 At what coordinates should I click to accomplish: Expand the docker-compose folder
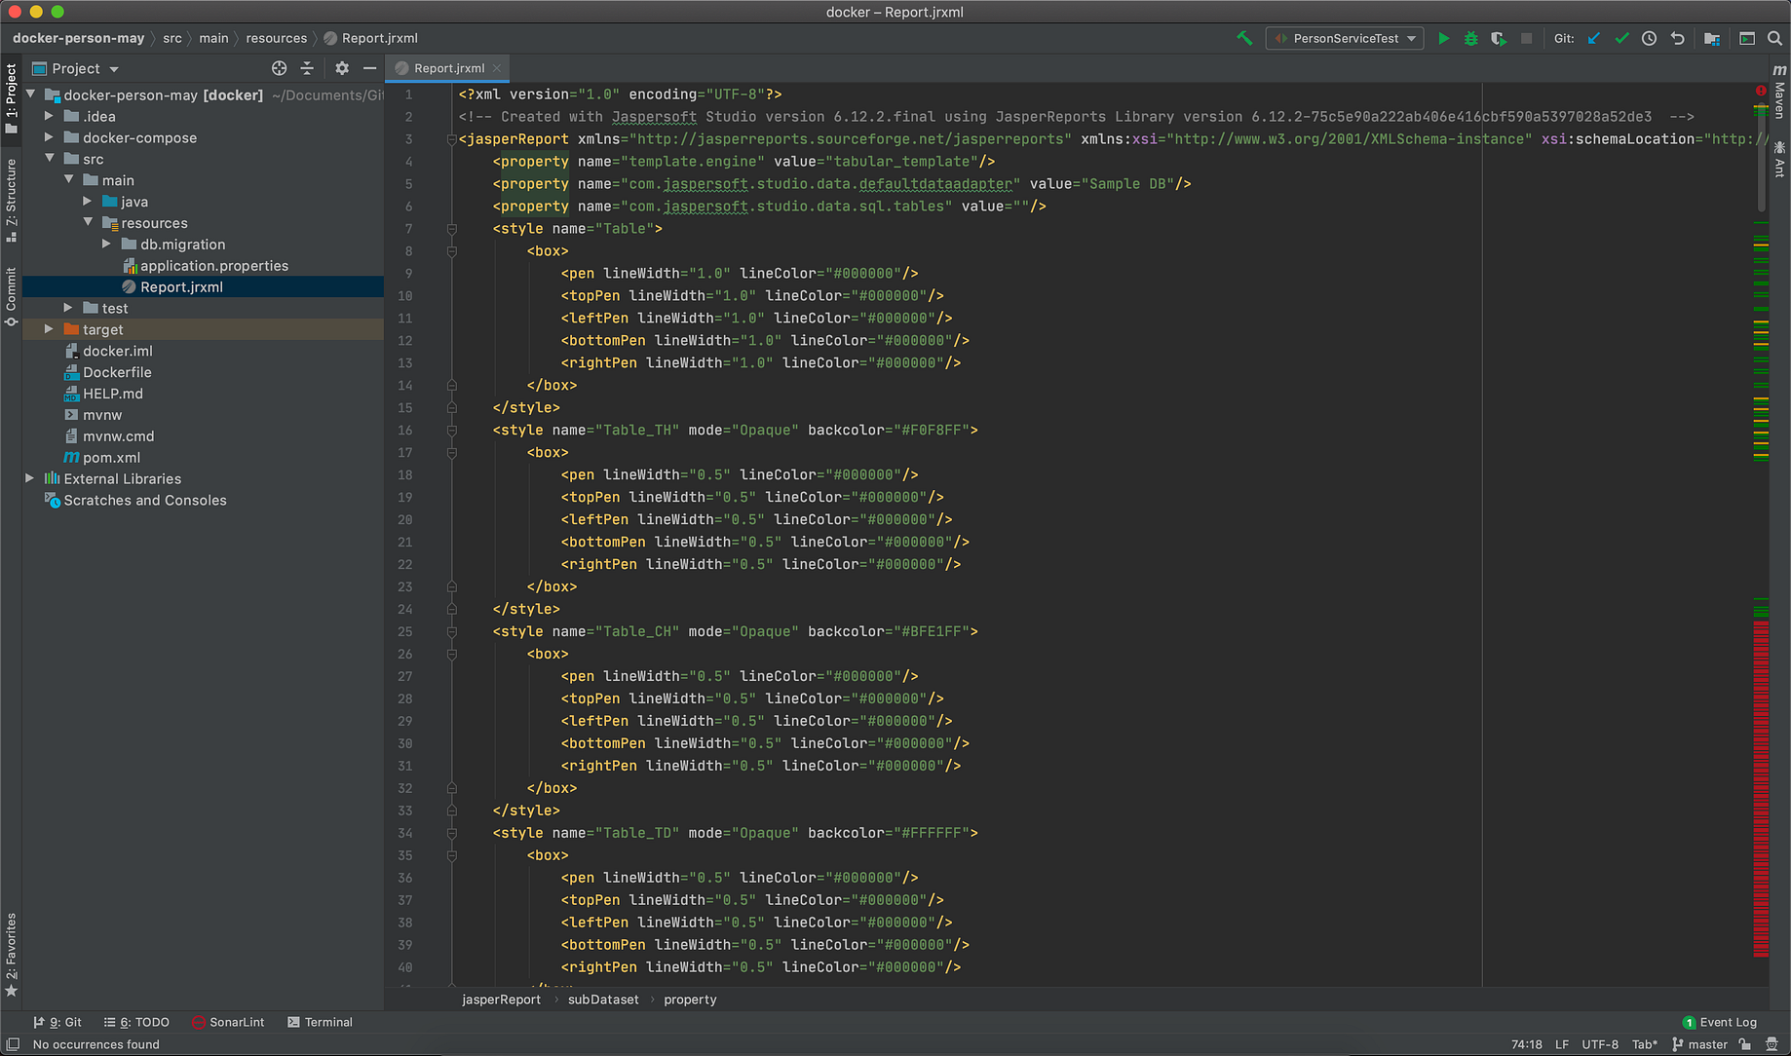49,137
